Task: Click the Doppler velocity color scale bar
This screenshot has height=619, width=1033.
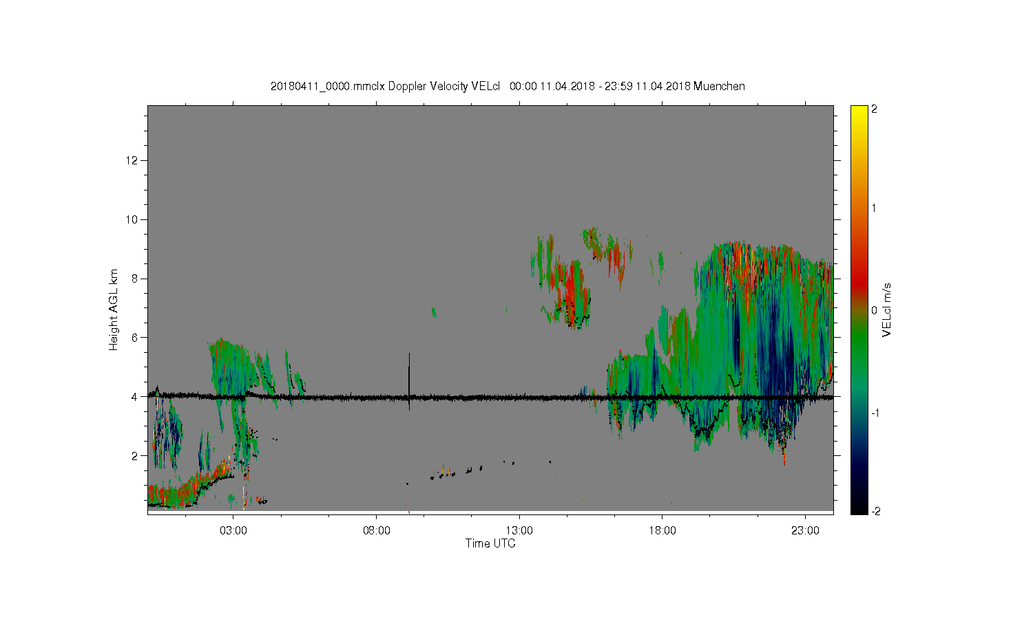Action: (x=859, y=309)
